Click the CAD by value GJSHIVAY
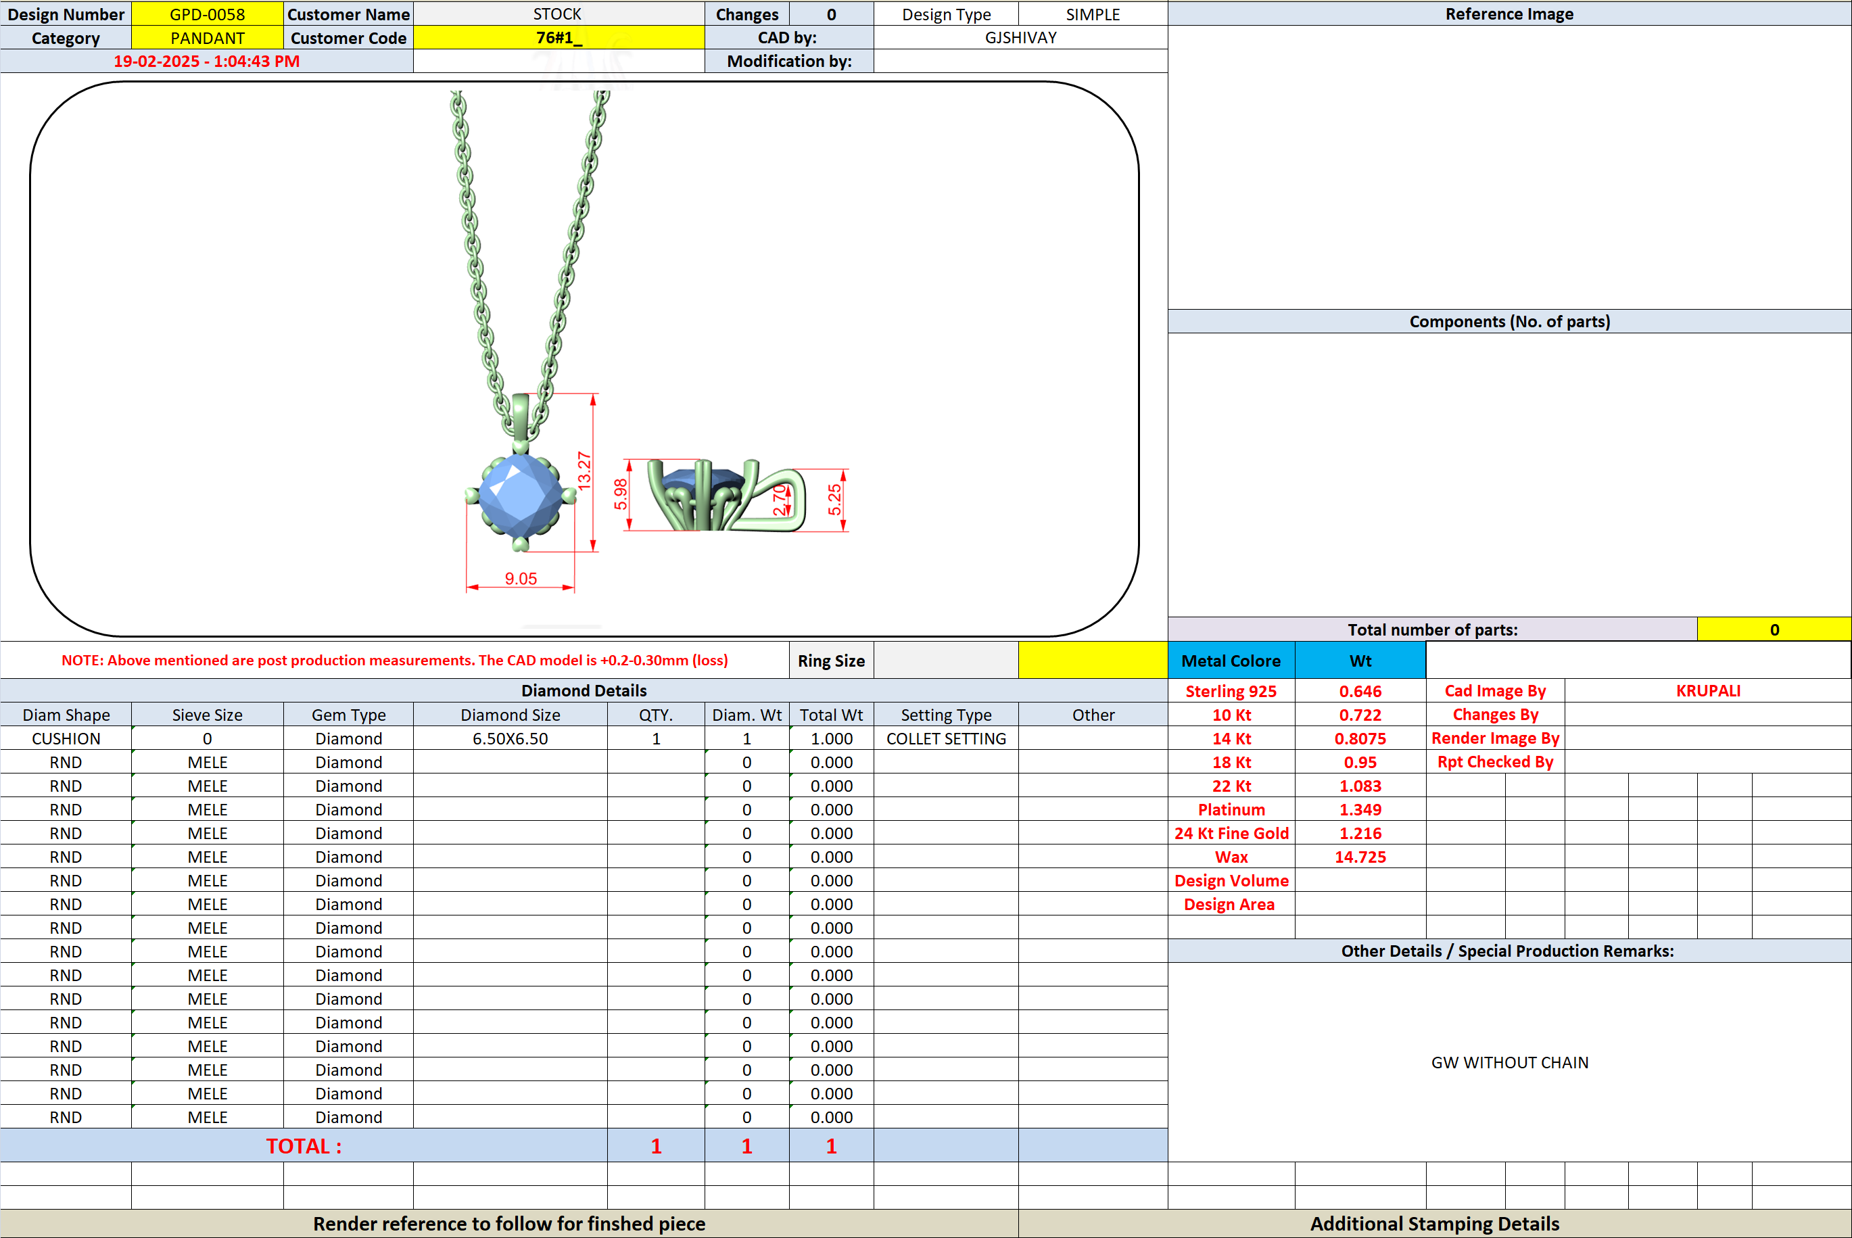 click(x=1020, y=37)
